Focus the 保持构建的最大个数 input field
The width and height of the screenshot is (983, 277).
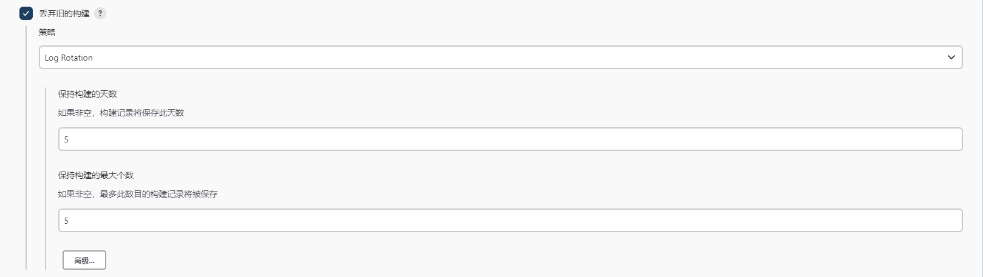(x=510, y=221)
